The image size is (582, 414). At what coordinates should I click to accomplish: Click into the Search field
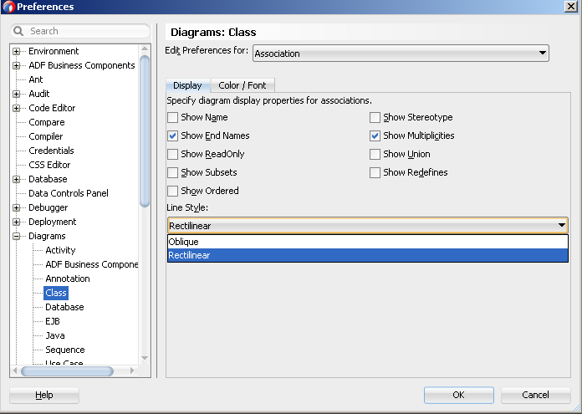[x=80, y=31]
